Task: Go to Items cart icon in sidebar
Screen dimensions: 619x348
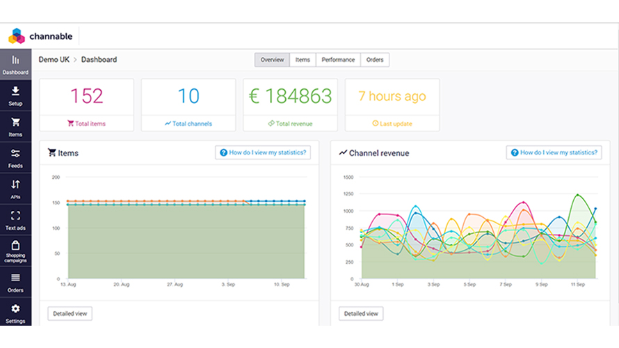Action: point(15,127)
